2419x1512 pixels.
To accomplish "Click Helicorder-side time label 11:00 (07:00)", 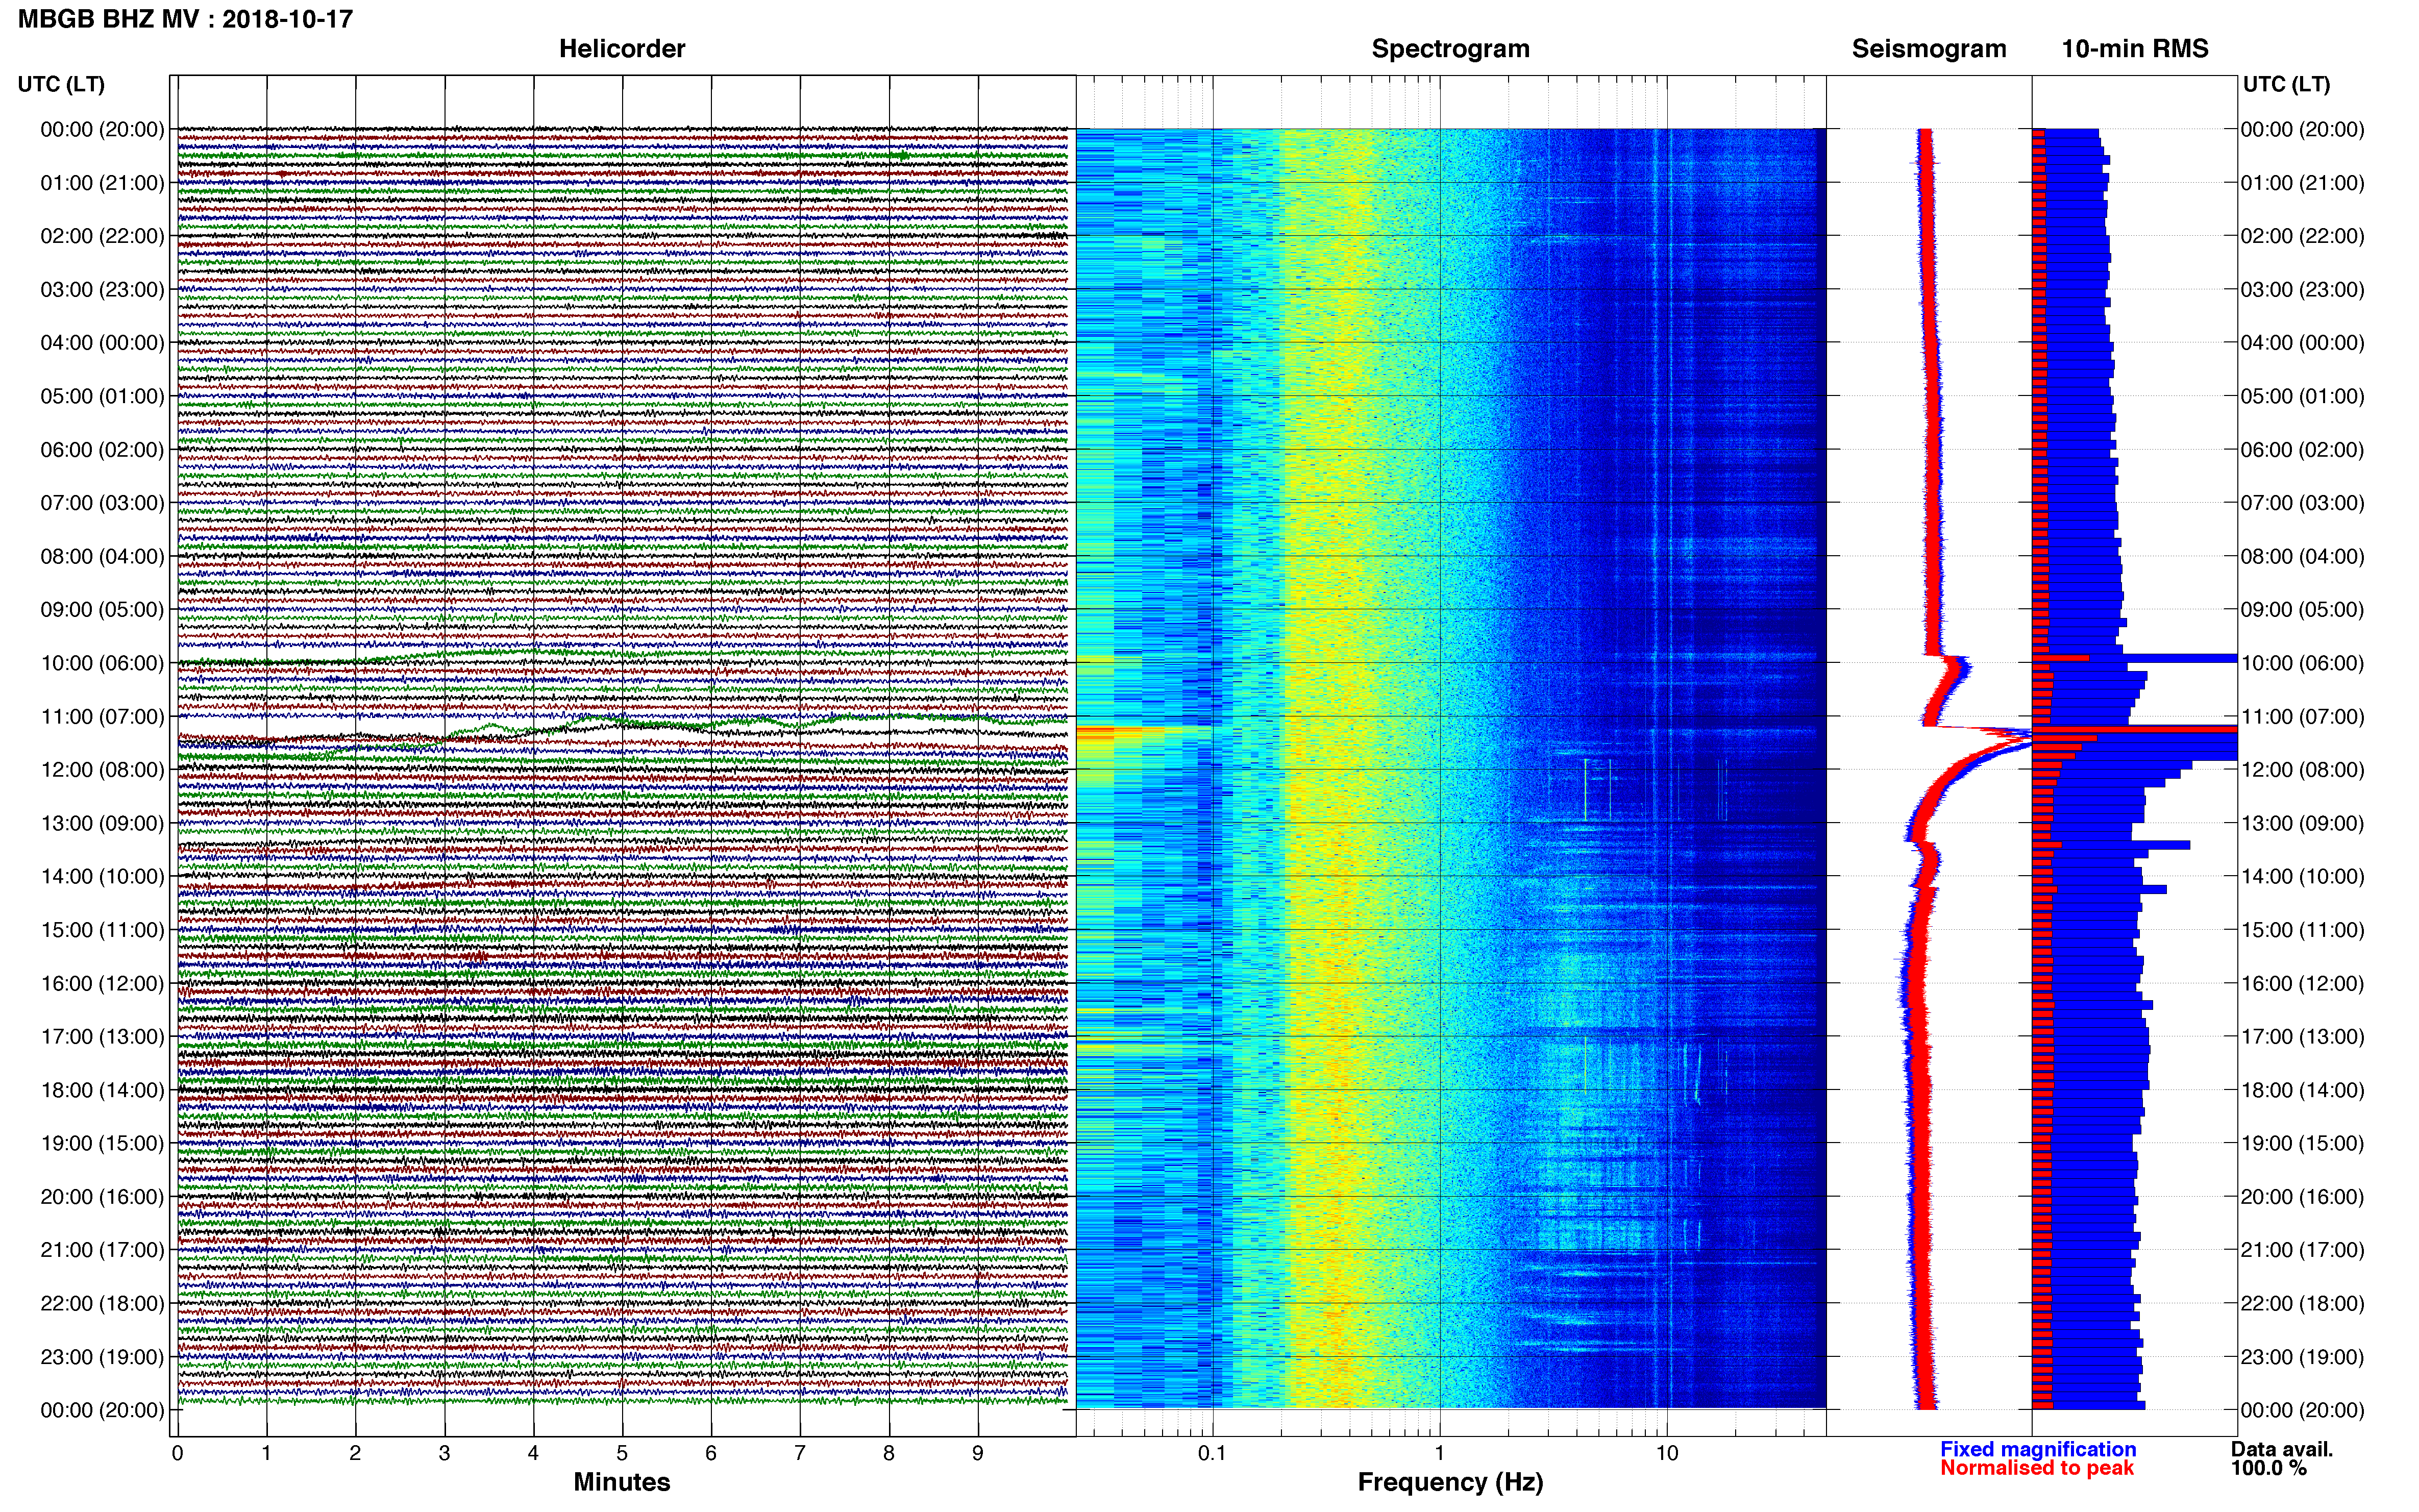I will [x=102, y=717].
